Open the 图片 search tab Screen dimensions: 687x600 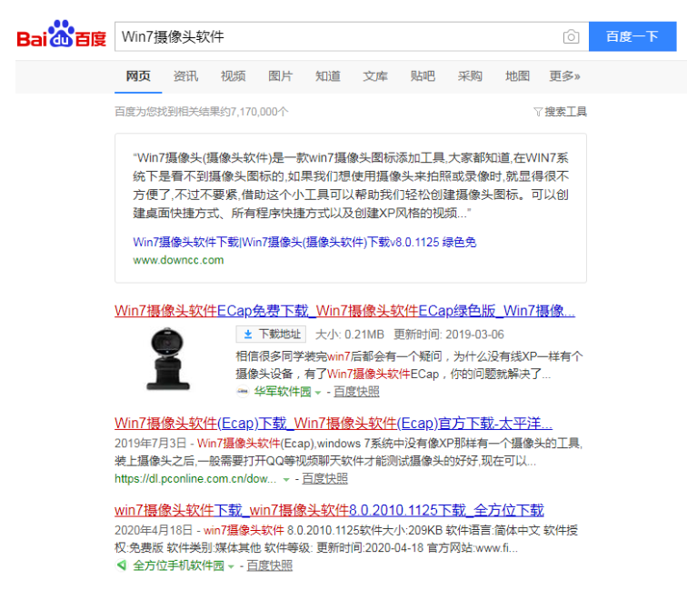coord(280,76)
